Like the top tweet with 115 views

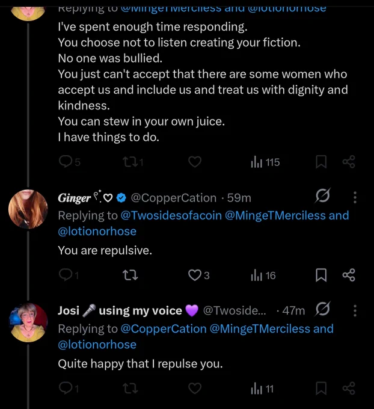[x=195, y=162]
